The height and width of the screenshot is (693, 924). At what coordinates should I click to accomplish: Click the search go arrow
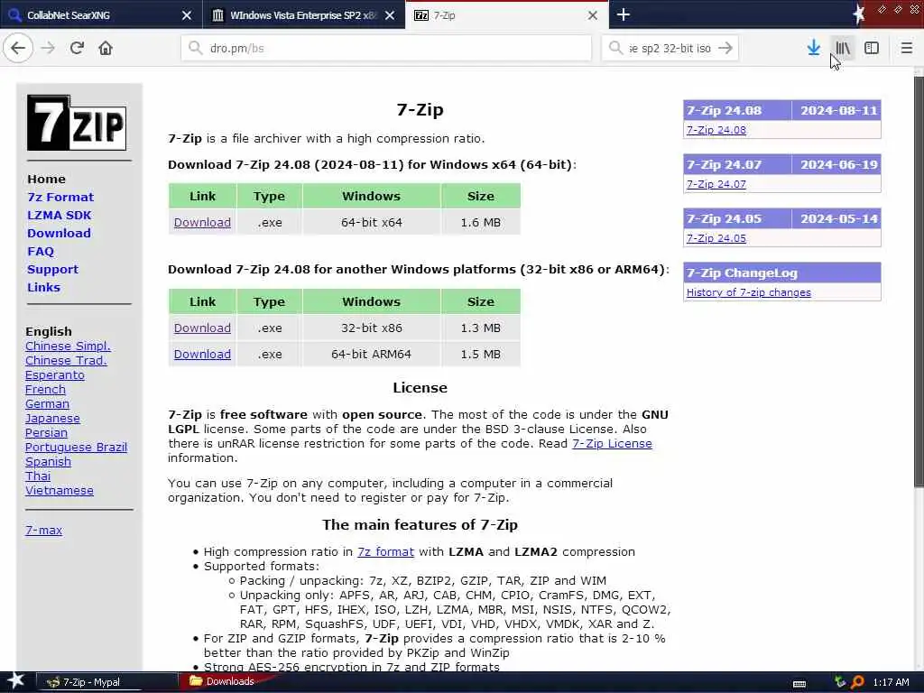pos(726,48)
